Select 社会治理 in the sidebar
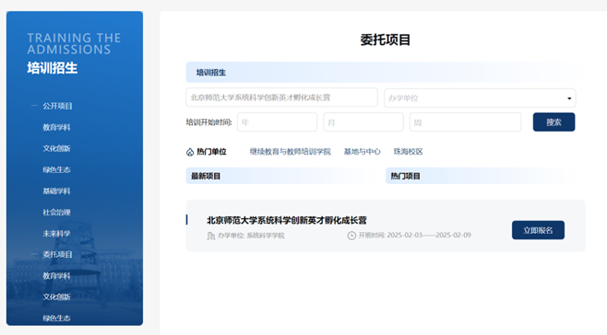This screenshot has height=335, width=607. (x=56, y=212)
